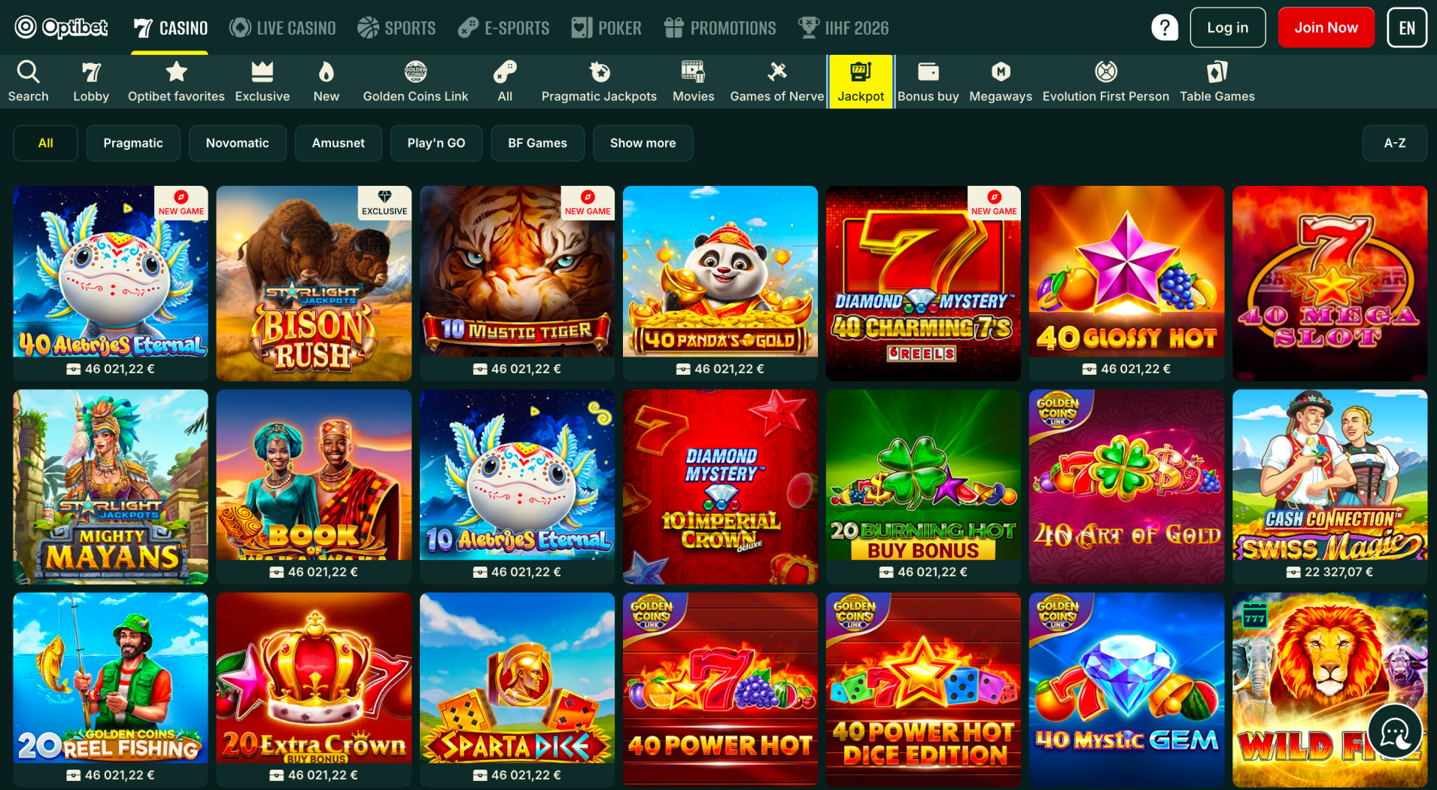Image resolution: width=1437 pixels, height=790 pixels.
Task: Select Games of Nerve category
Action: (x=776, y=82)
